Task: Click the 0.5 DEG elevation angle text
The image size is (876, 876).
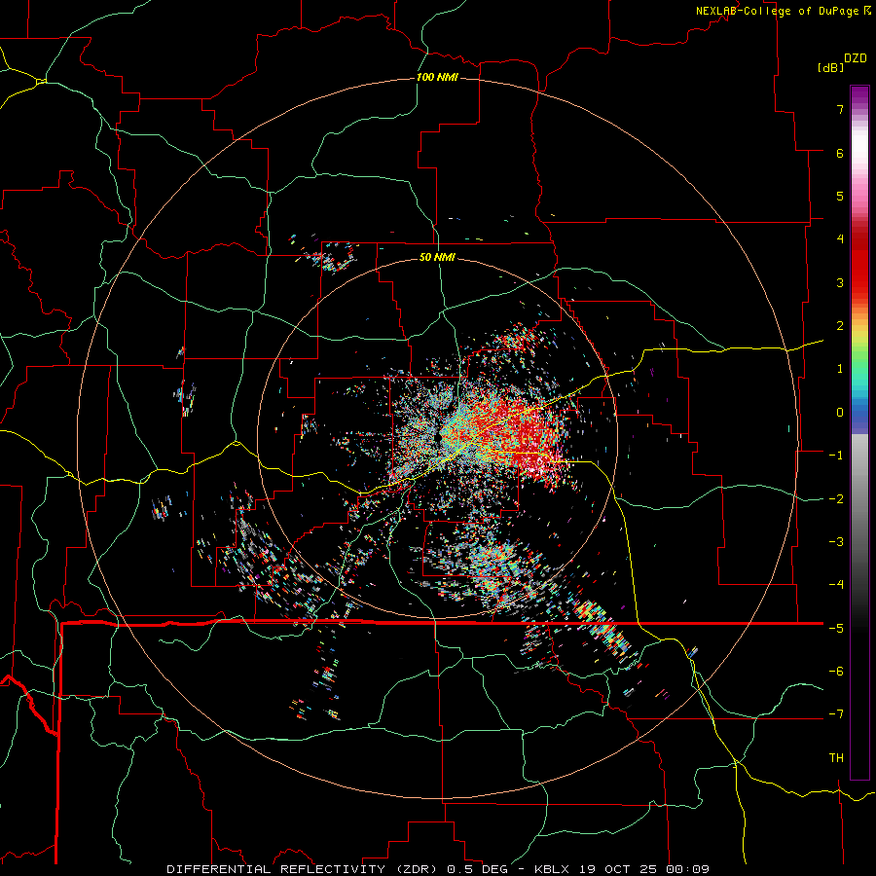Action: pyautogui.click(x=477, y=869)
